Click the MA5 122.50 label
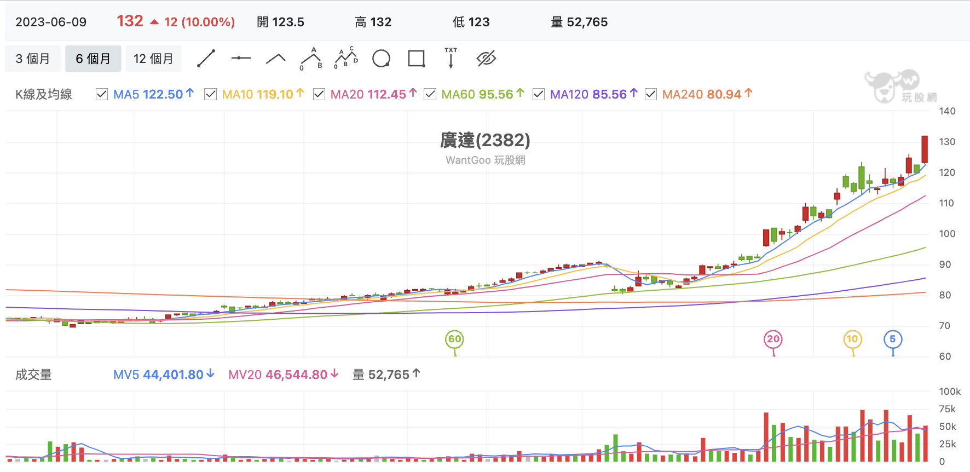The image size is (970, 472). tap(153, 94)
